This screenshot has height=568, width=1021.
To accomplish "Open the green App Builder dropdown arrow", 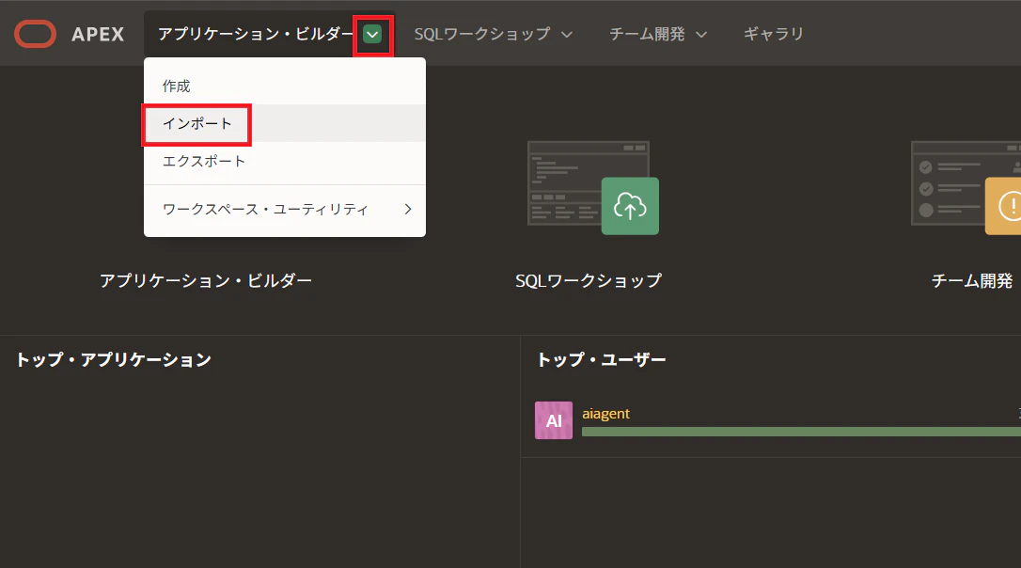I will pos(372,35).
